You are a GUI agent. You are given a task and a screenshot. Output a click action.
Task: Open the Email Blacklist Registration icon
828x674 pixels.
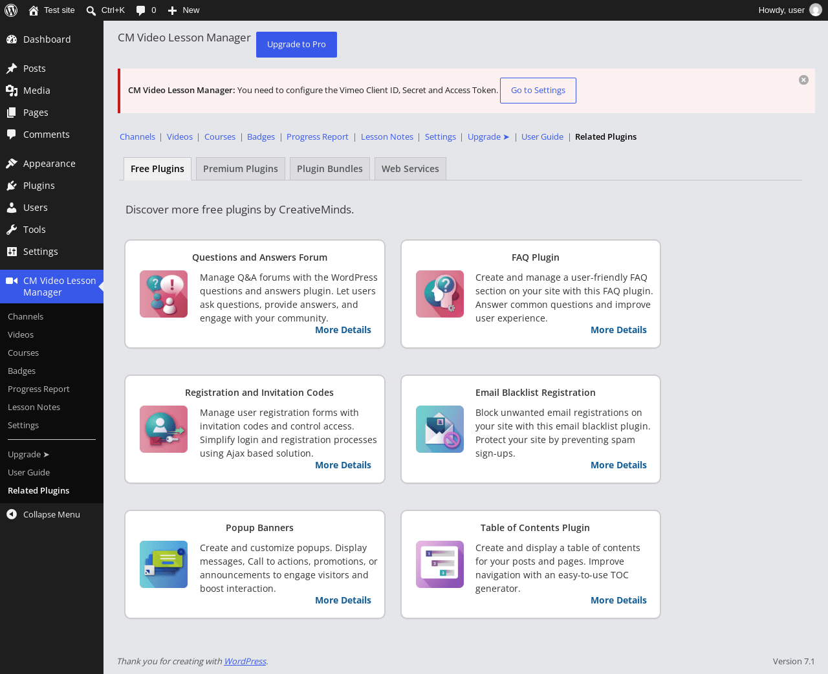coord(440,429)
